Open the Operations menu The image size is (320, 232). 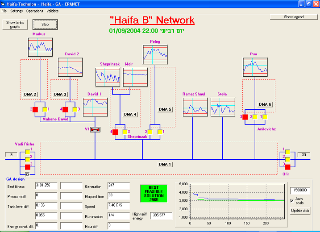coord(34,11)
